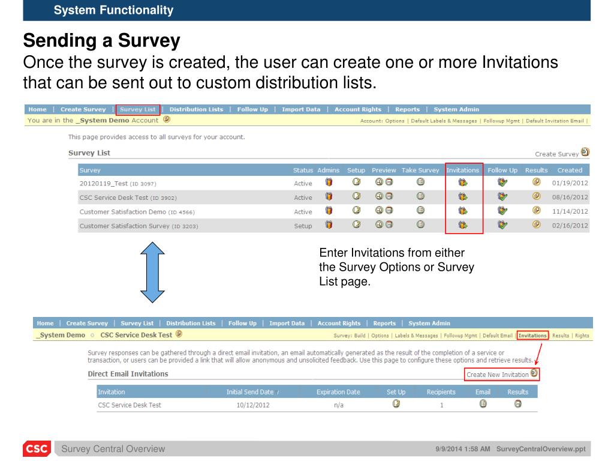This screenshot has width=614, height=461.
Task: Open Admins icon for 20120119_Test survey
Action: coord(329,182)
